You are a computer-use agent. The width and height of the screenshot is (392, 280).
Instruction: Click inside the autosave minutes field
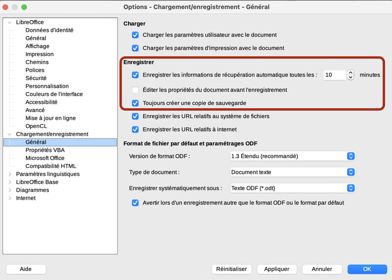(334, 75)
